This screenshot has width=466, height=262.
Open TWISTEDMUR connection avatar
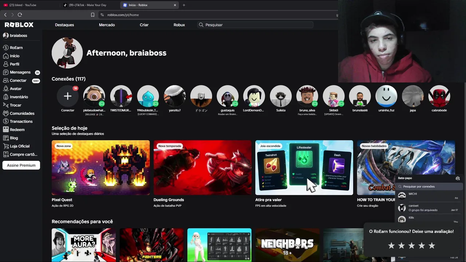tap(121, 96)
